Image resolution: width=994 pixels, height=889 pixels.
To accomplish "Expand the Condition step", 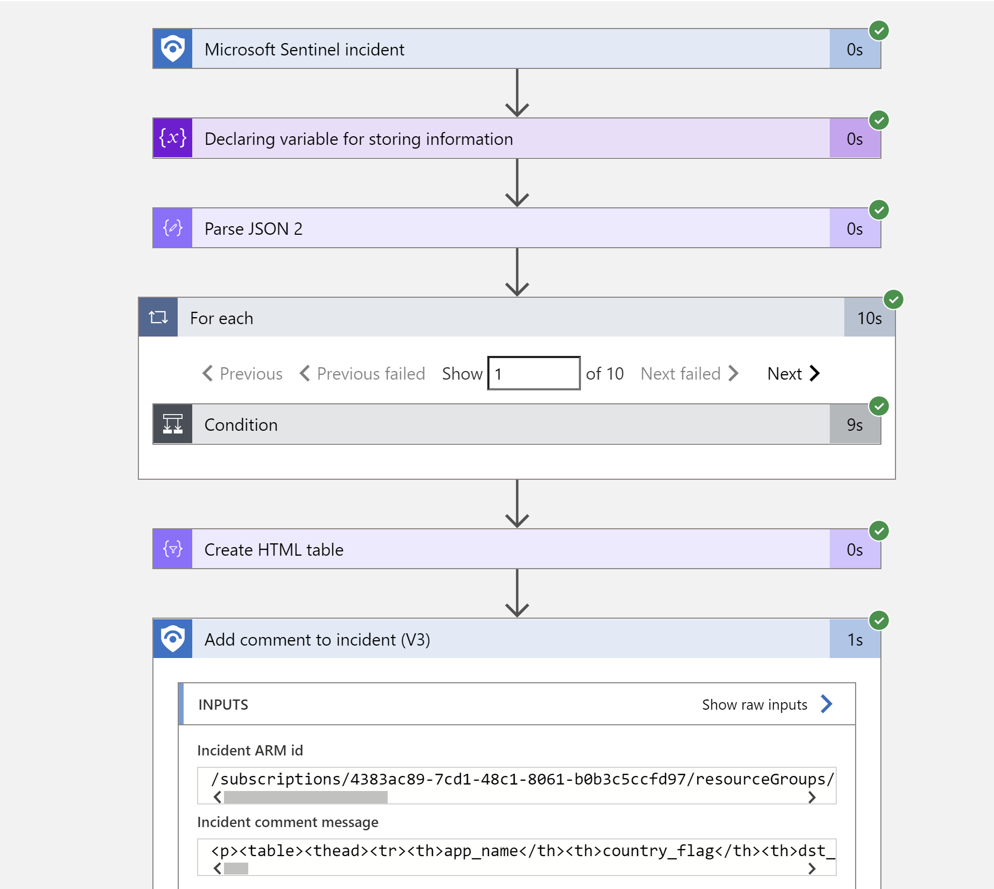I will tap(517, 424).
